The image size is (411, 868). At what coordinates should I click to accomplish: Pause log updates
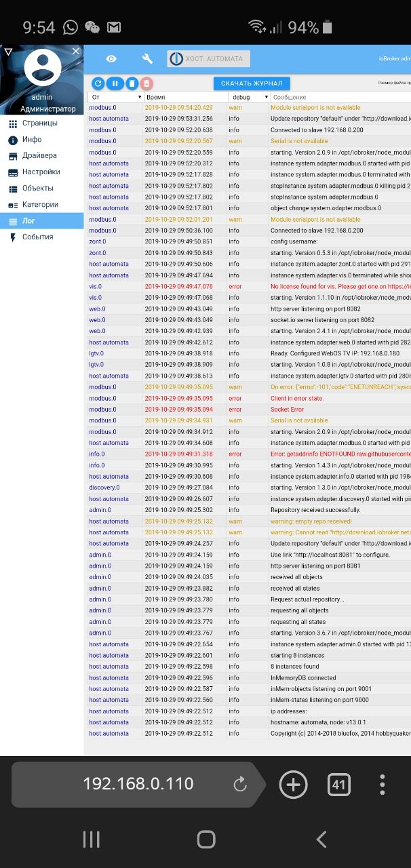pos(115,83)
